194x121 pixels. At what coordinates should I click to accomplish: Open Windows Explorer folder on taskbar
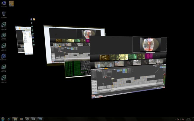pyautogui.click(x=15, y=119)
